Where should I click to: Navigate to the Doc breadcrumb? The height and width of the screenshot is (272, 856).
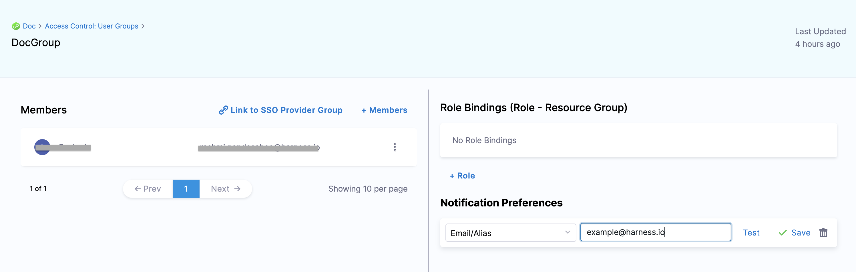[29, 26]
